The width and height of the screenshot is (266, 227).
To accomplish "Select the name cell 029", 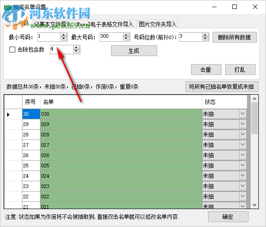I will (x=121, y=124).
